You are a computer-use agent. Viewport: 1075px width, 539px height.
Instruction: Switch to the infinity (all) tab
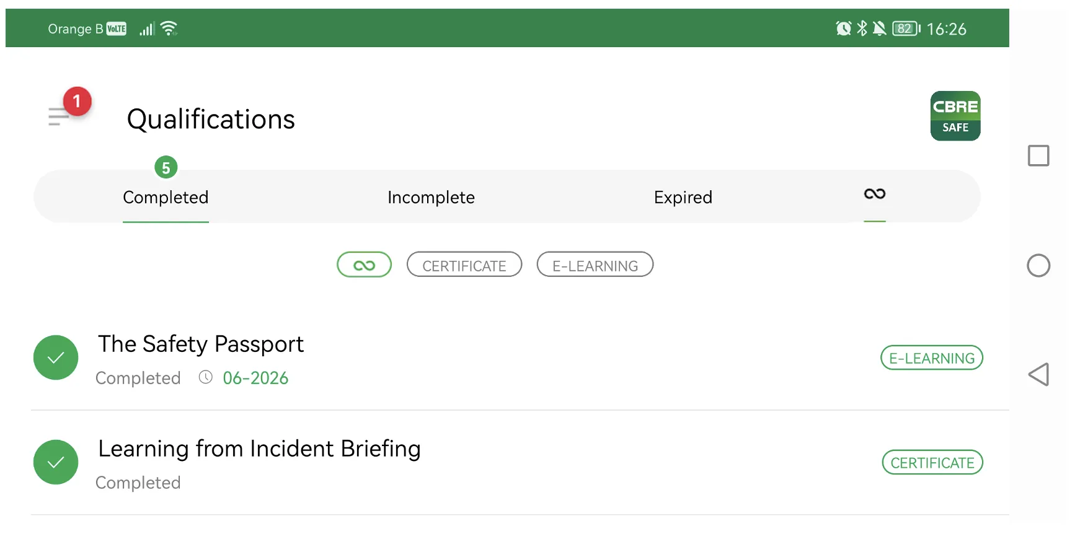pyautogui.click(x=874, y=195)
